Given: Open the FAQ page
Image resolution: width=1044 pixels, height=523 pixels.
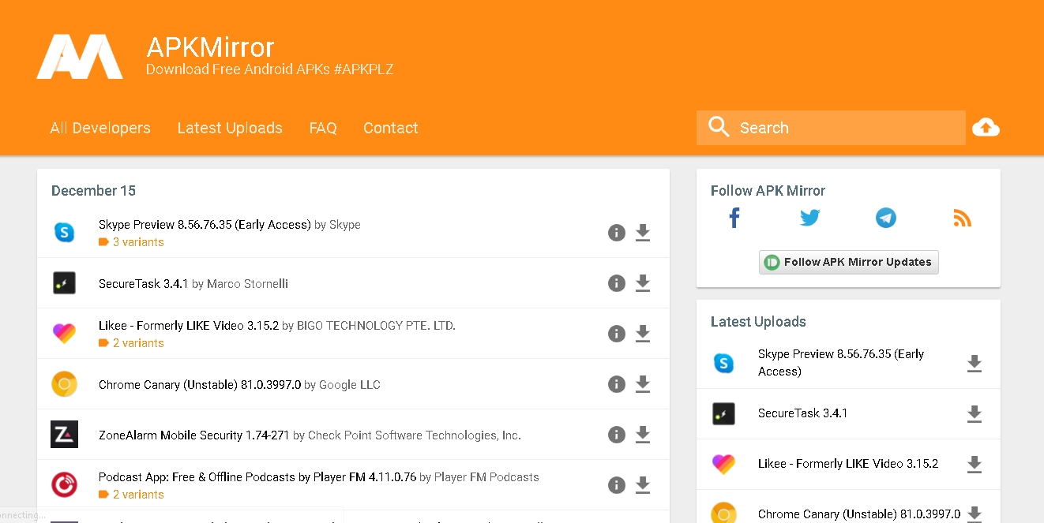Looking at the screenshot, I should 323,128.
